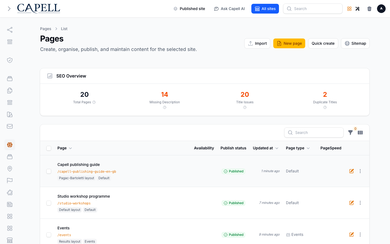Open the three-dot menu for the Events row
The image size is (390, 244).
[360, 235]
